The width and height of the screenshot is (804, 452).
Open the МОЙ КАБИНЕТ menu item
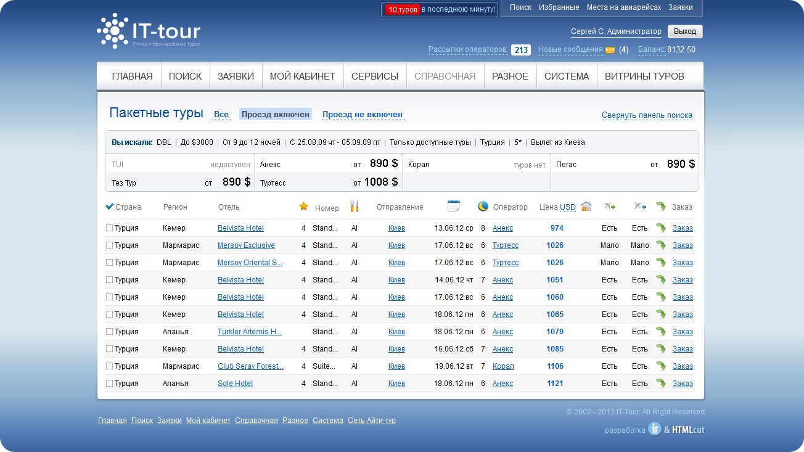(303, 76)
